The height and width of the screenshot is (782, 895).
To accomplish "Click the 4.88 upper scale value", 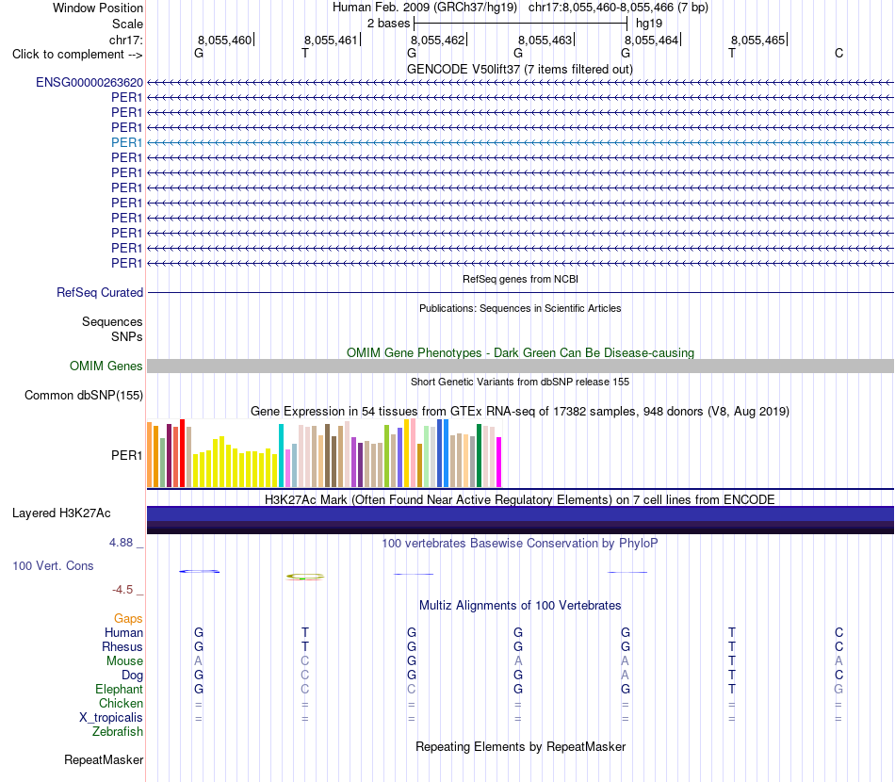I will coord(121,543).
